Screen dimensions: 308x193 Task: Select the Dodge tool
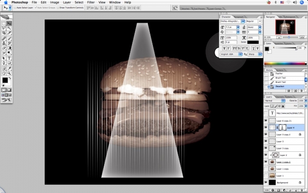click(x=9, y=52)
